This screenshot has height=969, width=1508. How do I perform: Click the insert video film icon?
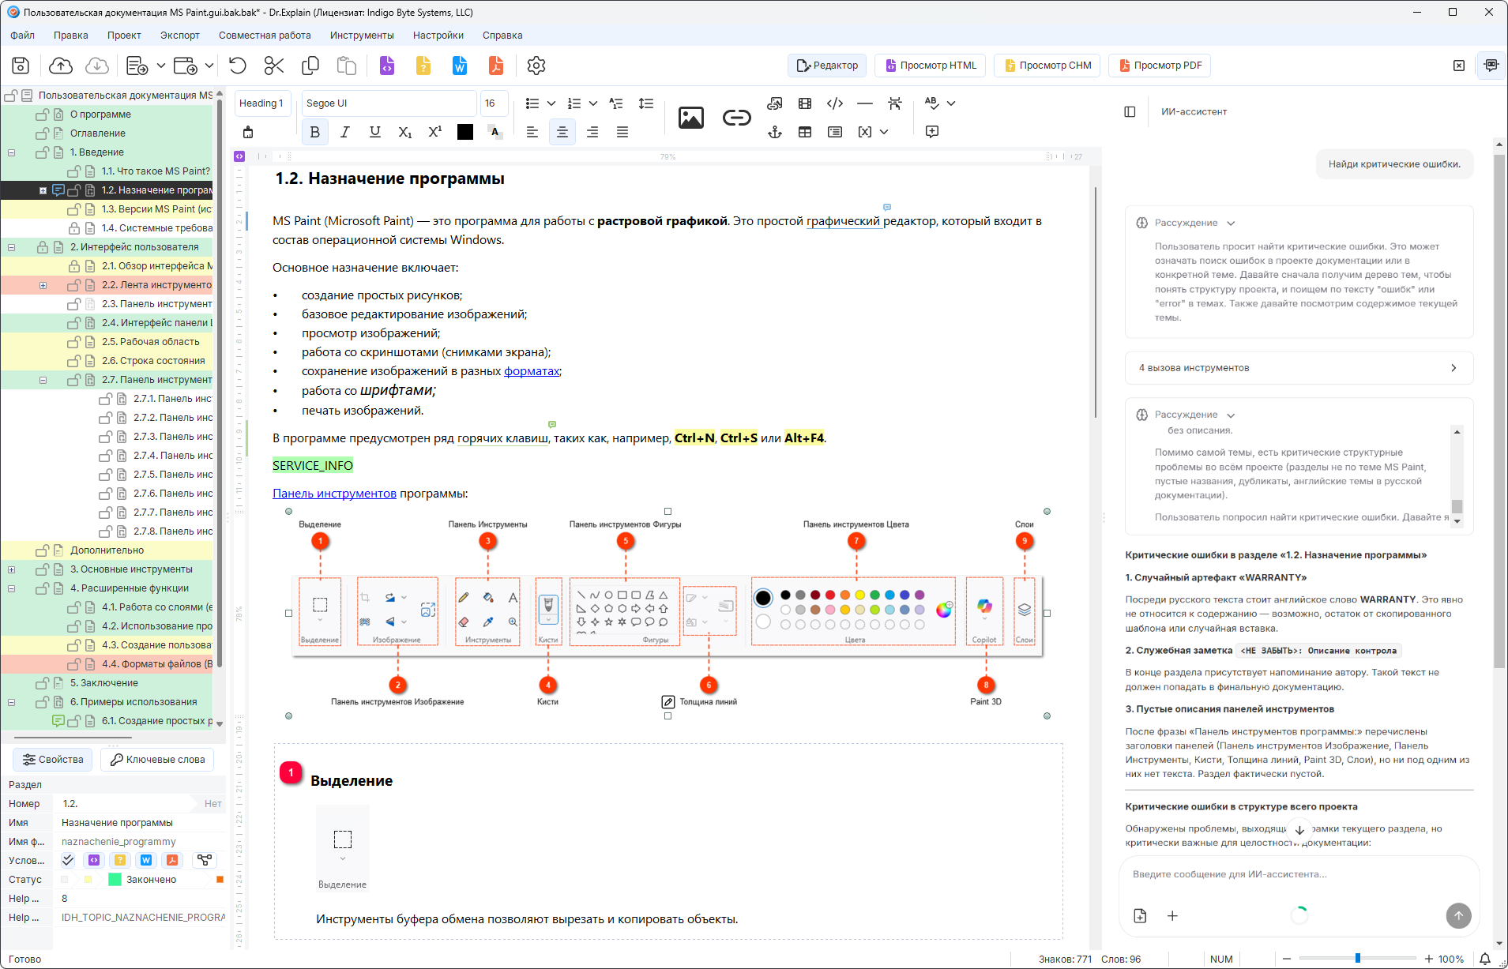(805, 103)
